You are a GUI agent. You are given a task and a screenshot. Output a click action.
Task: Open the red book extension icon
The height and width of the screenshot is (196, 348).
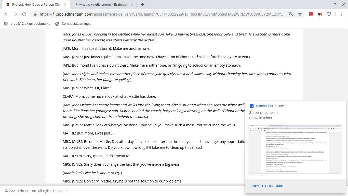311,14
